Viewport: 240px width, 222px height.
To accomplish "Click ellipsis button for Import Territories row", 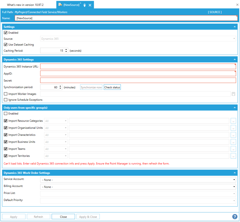I will tap(233, 156).
